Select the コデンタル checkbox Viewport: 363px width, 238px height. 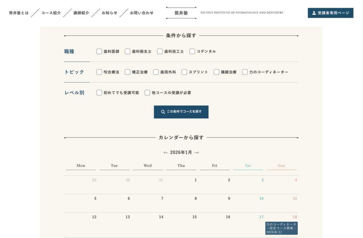click(192, 52)
